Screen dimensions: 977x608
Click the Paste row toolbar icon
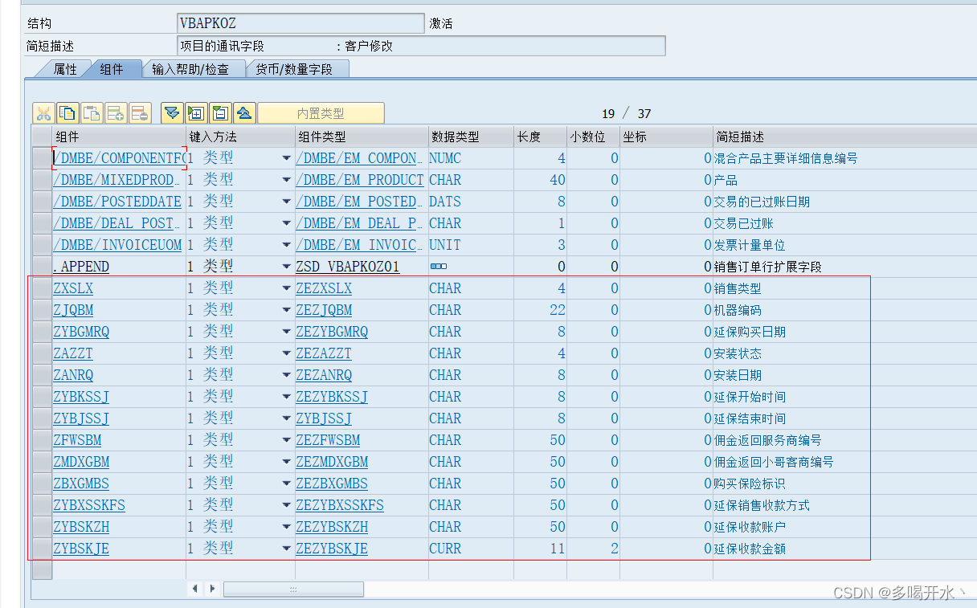click(x=92, y=112)
